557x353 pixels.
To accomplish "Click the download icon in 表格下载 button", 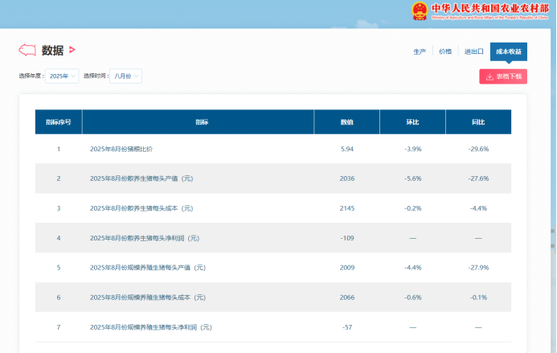I will [x=489, y=76].
